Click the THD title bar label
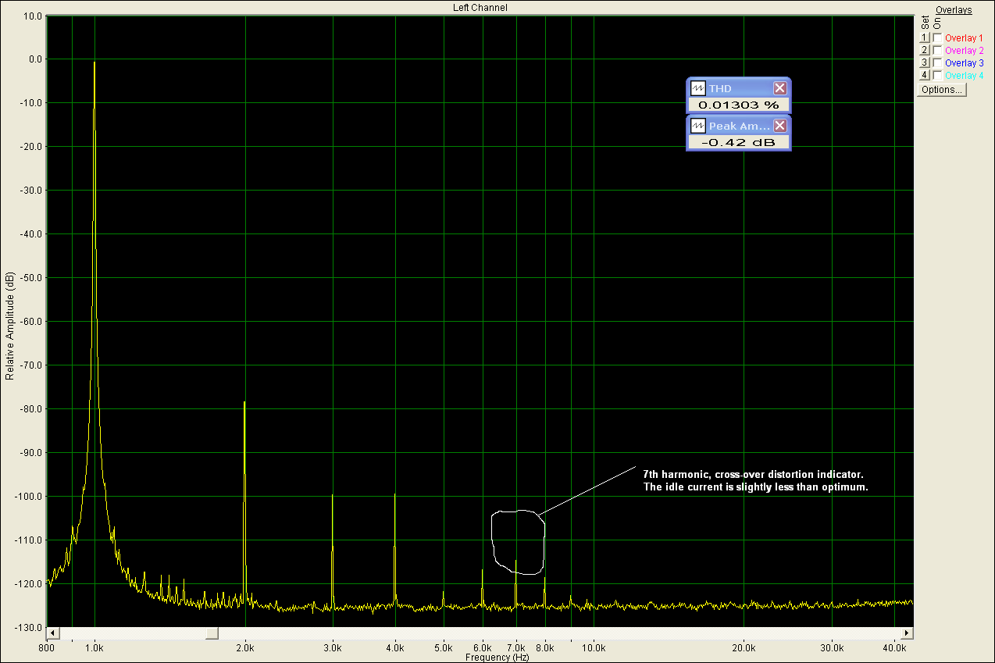 [x=720, y=88]
